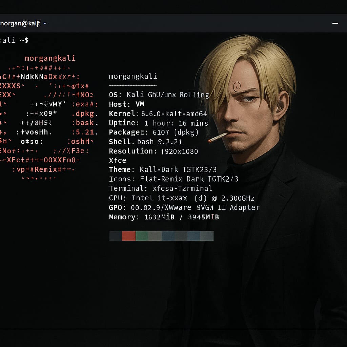The image size is (347, 347).
Task: Click the green color block in palette
Action: (x=142, y=236)
